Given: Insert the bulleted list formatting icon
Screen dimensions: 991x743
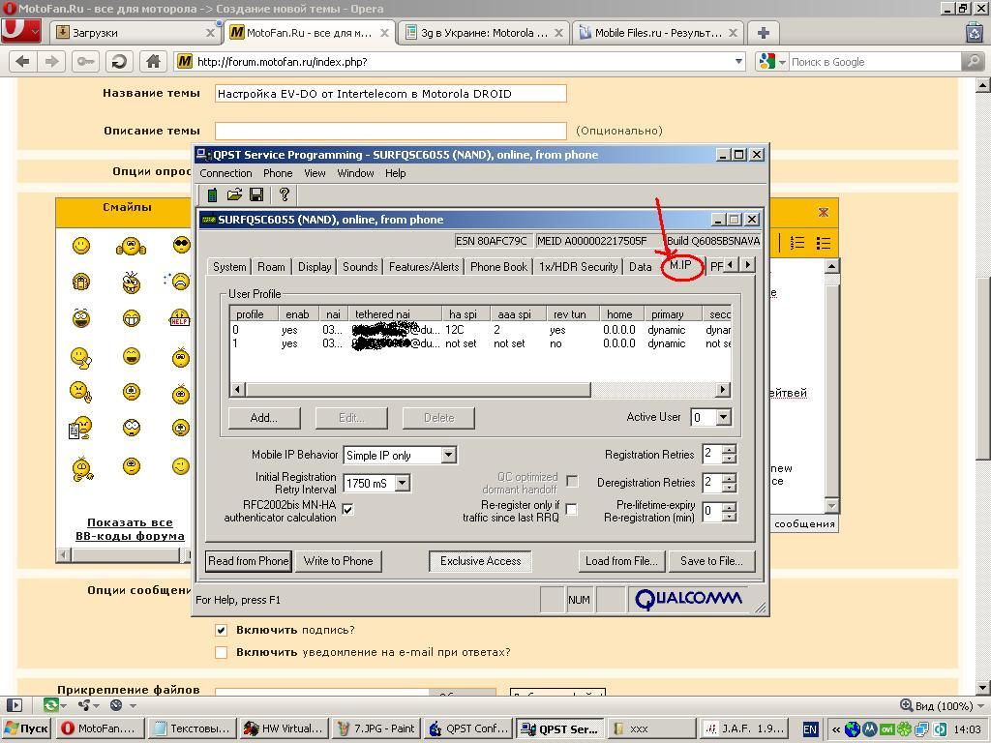Looking at the screenshot, I should coord(823,243).
